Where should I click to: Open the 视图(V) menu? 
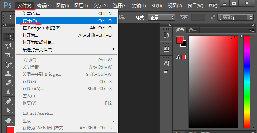click(175, 6)
